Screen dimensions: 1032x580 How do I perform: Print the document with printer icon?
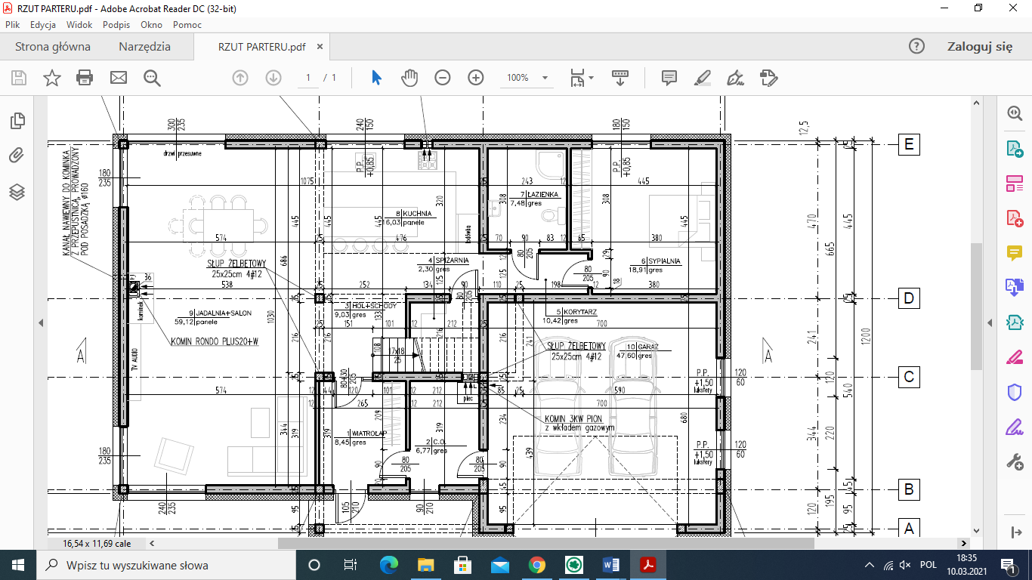click(x=85, y=78)
